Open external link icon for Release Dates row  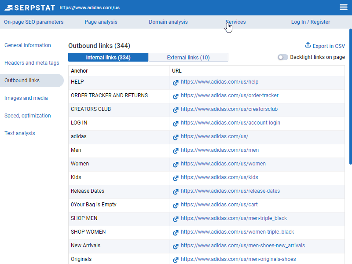[x=176, y=191]
